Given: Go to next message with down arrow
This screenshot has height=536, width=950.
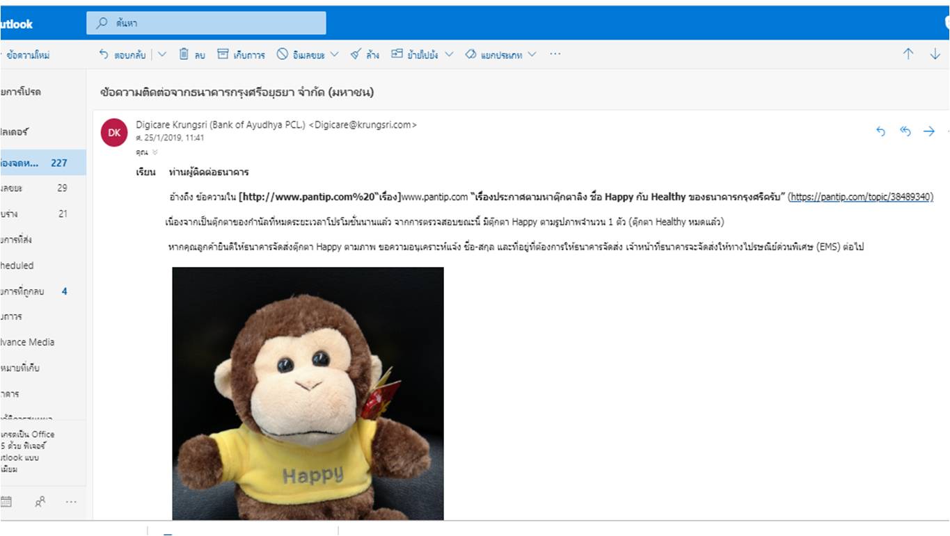Looking at the screenshot, I should pos(935,54).
